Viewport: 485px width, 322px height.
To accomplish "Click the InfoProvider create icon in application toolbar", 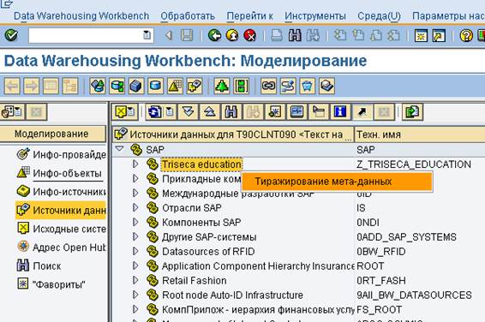I will (x=98, y=86).
